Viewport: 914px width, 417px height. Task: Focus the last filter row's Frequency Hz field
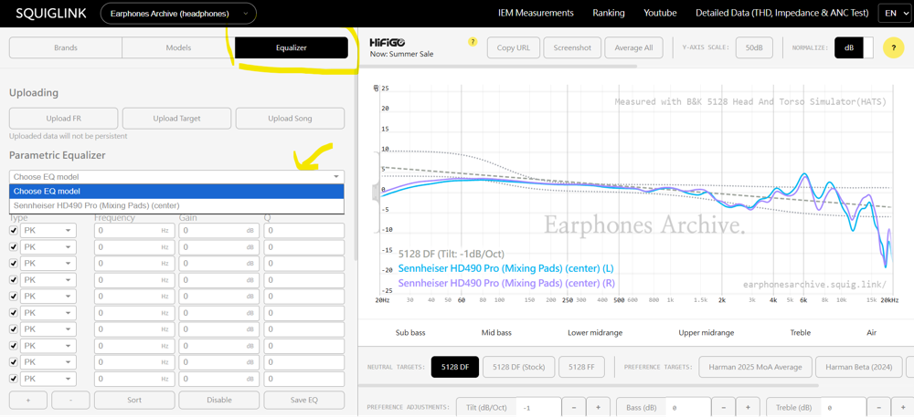(134, 379)
